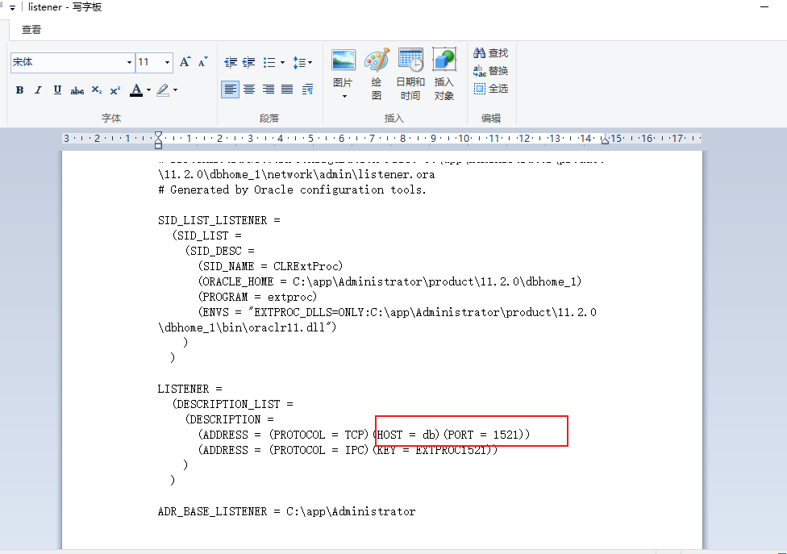Open the 查看 ribbon tab
The width and height of the screenshot is (787, 554).
[x=31, y=30]
